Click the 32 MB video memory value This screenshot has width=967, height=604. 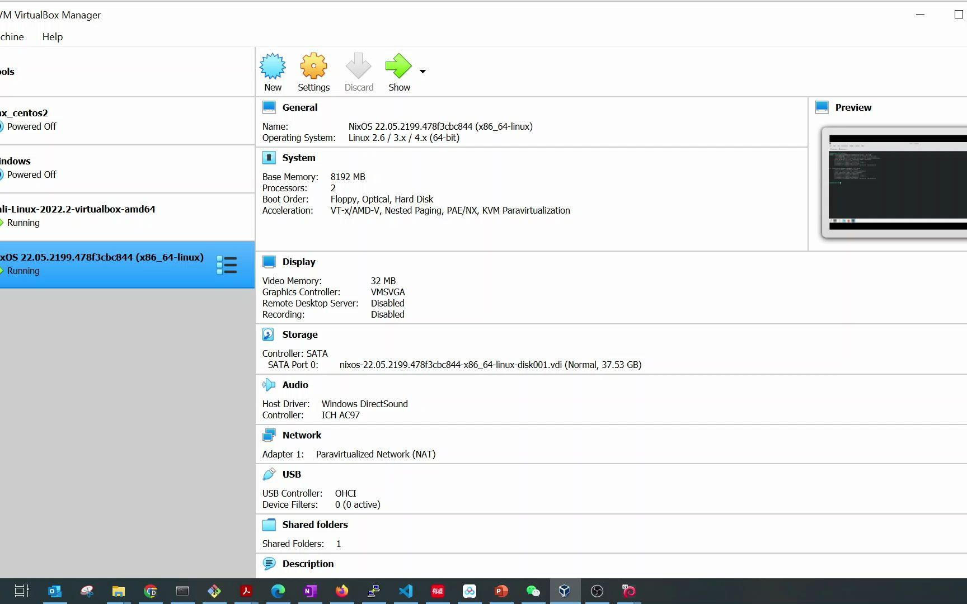pyautogui.click(x=383, y=281)
